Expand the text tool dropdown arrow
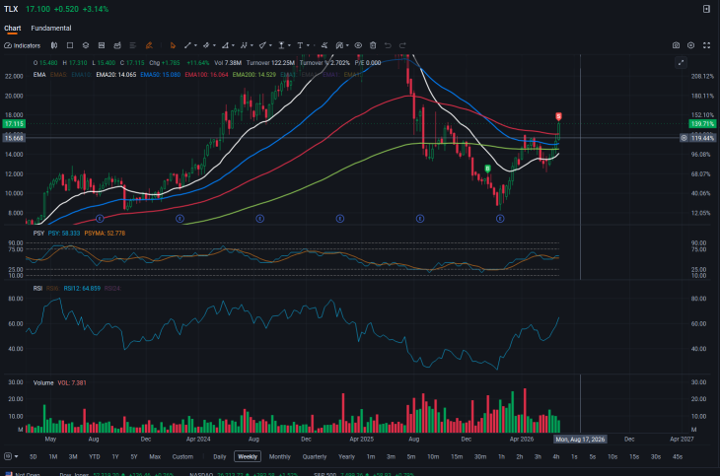The width and height of the screenshot is (720, 476). click(308, 45)
